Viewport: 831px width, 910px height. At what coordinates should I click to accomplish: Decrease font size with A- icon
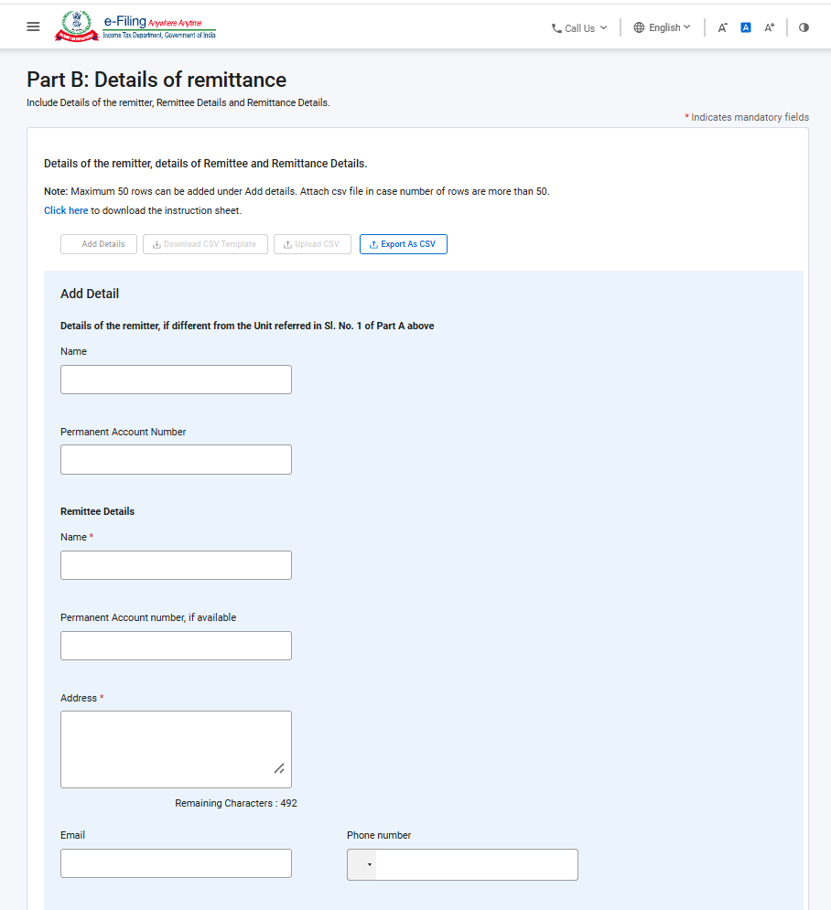(722, 27)
